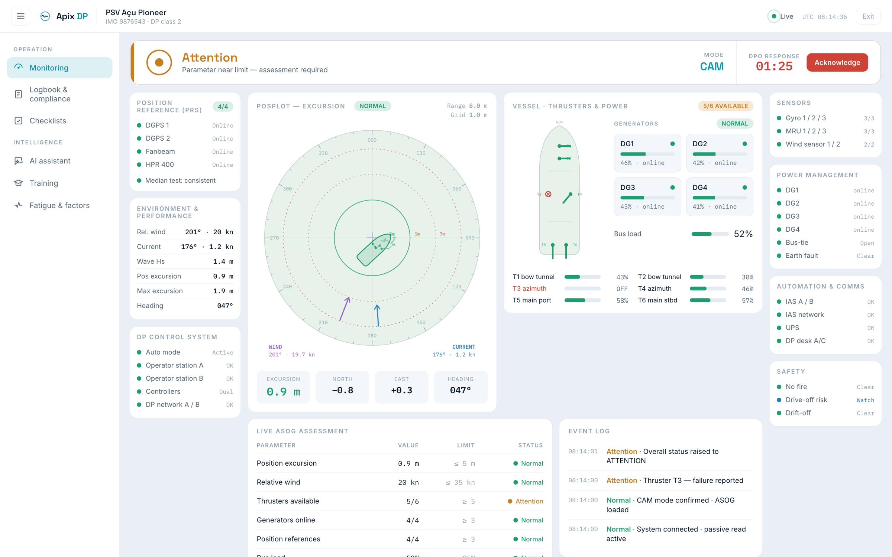The height and width of the screenshot is (557, 892).
Task: Click the T5 main port load bar
Action: tap(582, 300)
